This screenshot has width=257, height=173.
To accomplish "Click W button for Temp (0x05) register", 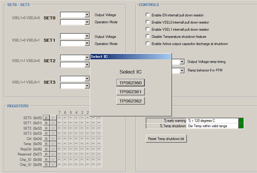I will [x=53, y=144].
